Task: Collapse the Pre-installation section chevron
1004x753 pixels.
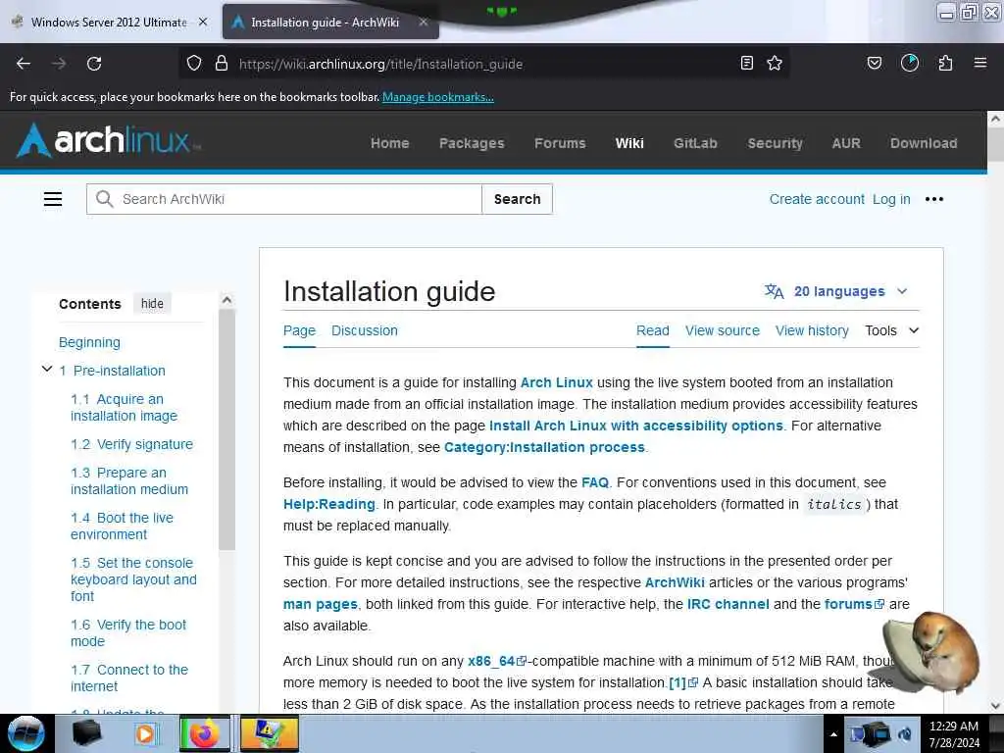Action: pyautogui.click(x=47, y=369)
